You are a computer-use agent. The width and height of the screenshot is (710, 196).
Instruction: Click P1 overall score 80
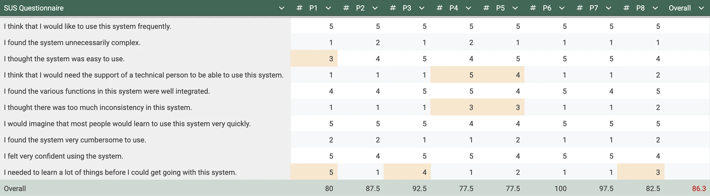(329, 188)
